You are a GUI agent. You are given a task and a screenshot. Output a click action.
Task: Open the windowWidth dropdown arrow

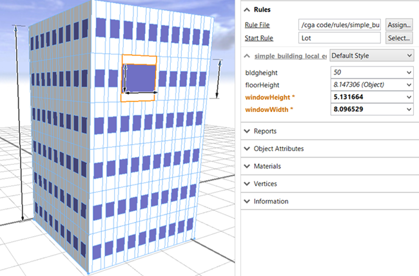(x=408, y=110)
